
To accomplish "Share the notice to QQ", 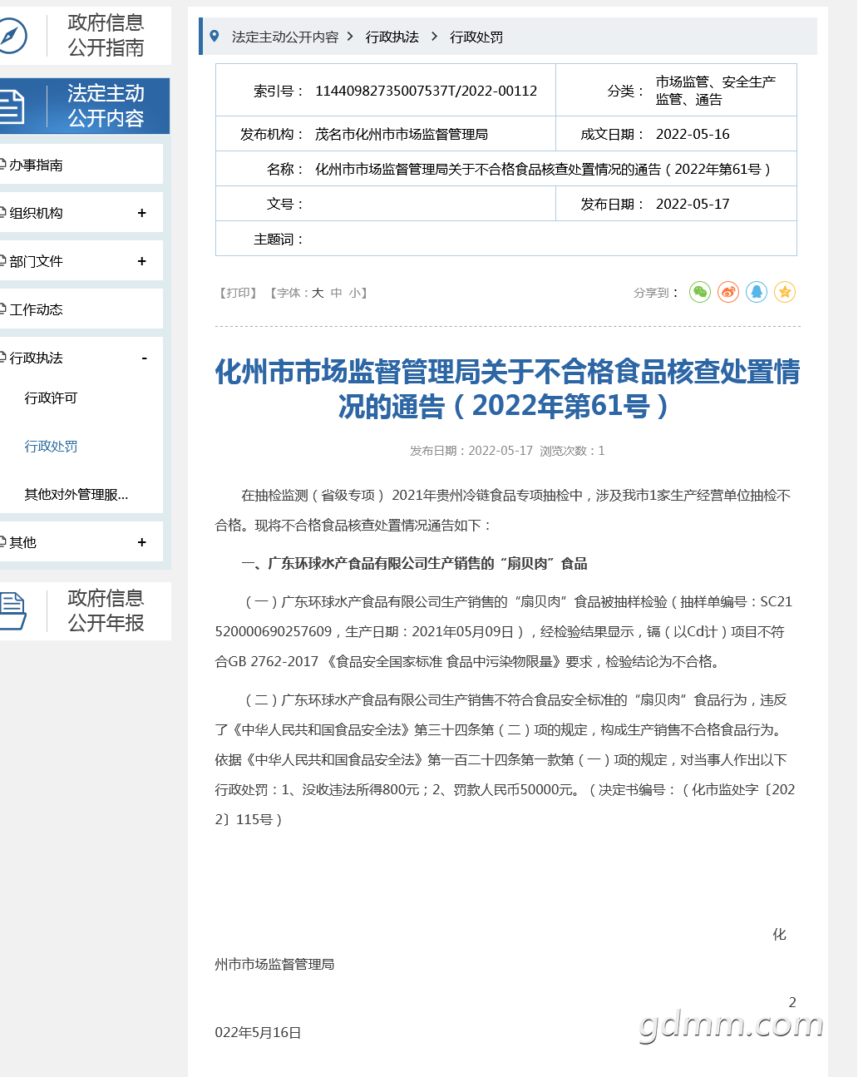I will click(757, 292).
